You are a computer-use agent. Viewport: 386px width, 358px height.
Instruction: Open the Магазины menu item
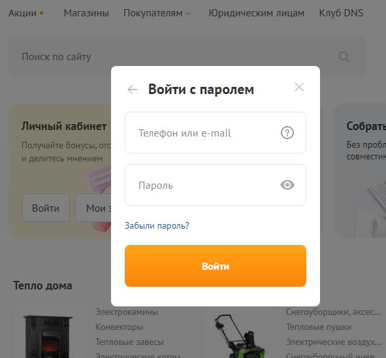point(86,13)
